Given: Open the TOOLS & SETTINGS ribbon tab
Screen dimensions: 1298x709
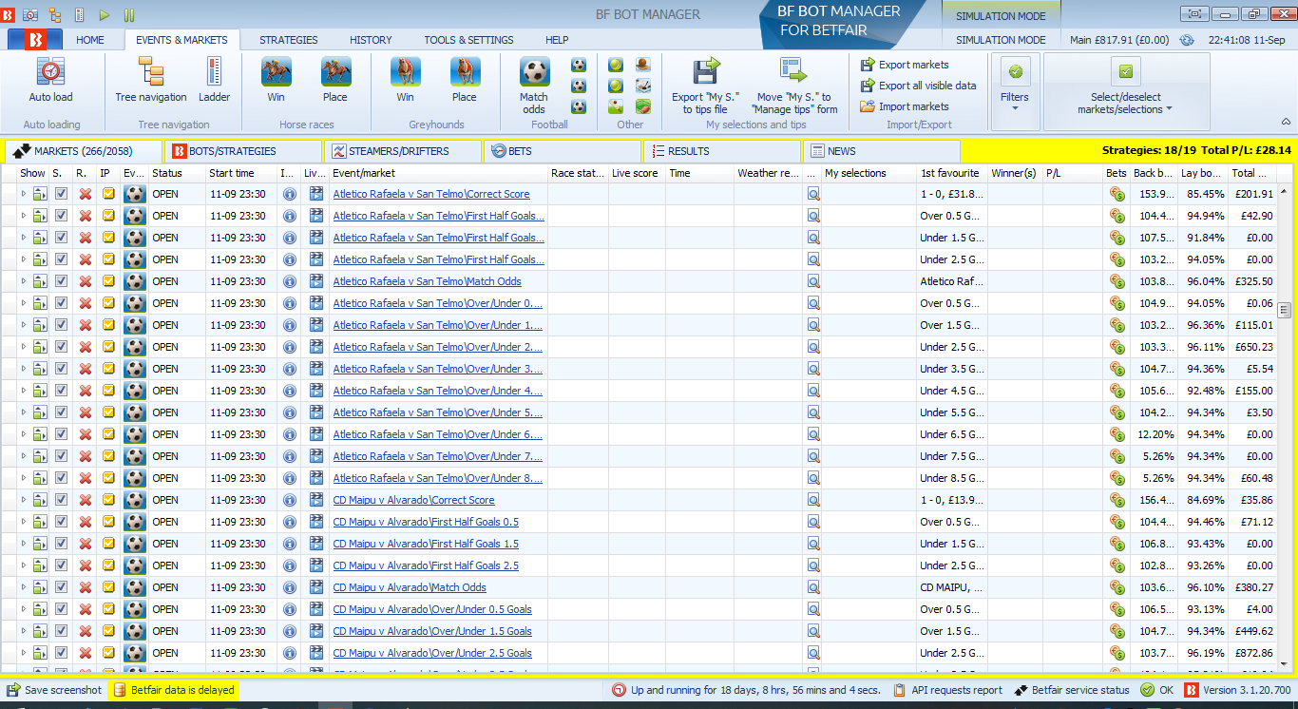Looking at the screenshot, I should click(468, 40).
